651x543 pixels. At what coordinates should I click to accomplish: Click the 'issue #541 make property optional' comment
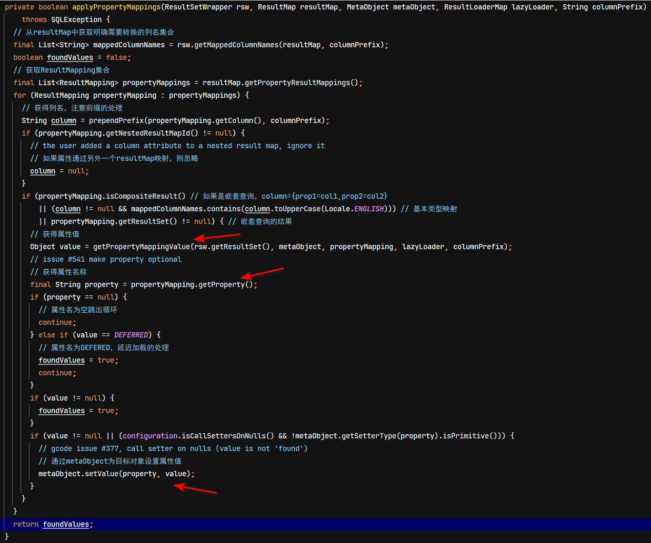pyautogui.click(x=106, y=259)
